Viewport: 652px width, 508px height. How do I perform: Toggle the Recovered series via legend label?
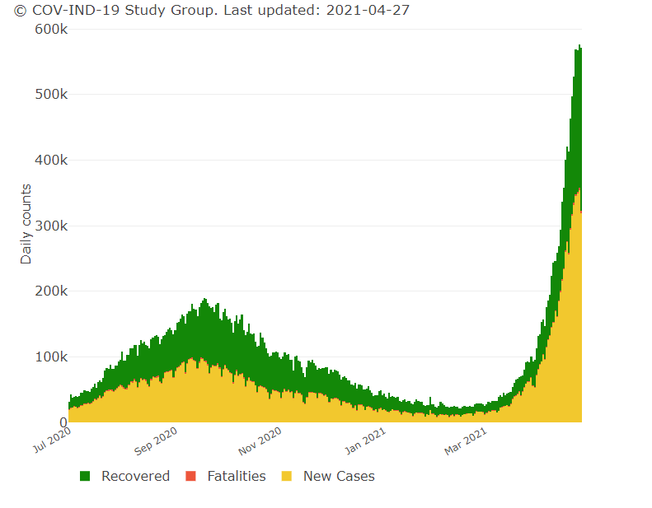click(x=135, y=476)
